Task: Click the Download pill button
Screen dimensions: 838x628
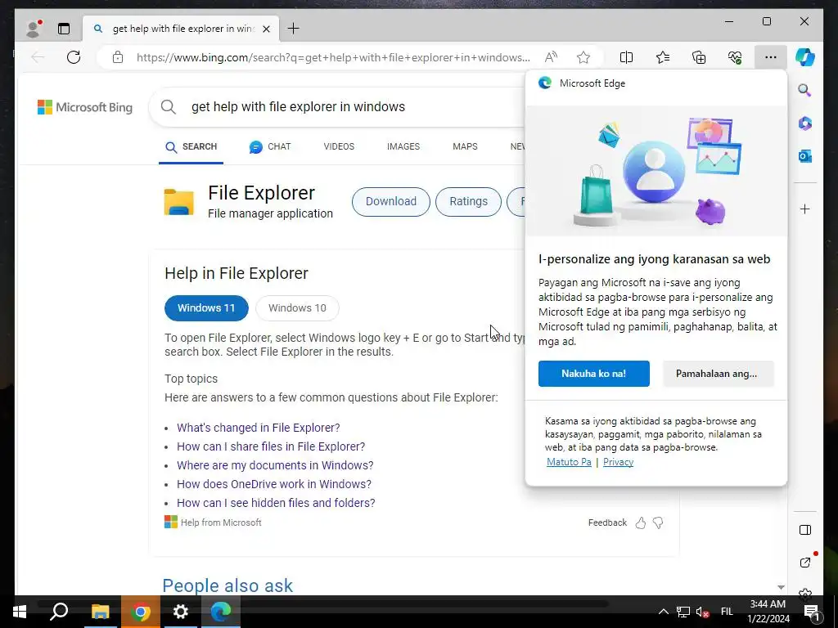Action: pyautogui.click(x=390, y=201)
